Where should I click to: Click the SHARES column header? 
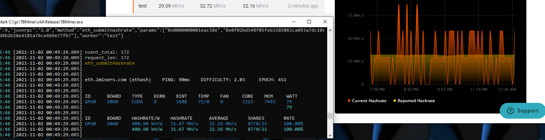[x=256, y=118]
